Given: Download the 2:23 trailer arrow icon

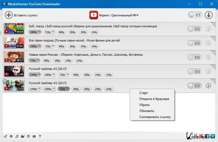Looking at the screenshot, I should 208,86.
